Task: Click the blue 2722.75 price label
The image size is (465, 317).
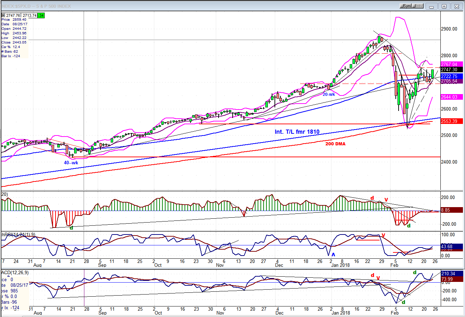Action: click(x=449, y=77)
